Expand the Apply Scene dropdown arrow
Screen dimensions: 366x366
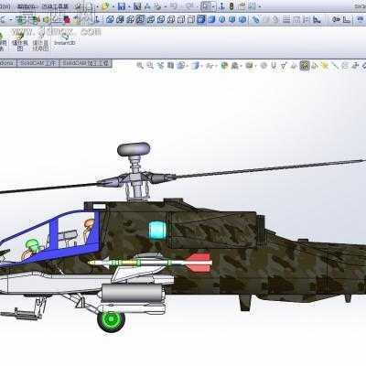(241, 65)
